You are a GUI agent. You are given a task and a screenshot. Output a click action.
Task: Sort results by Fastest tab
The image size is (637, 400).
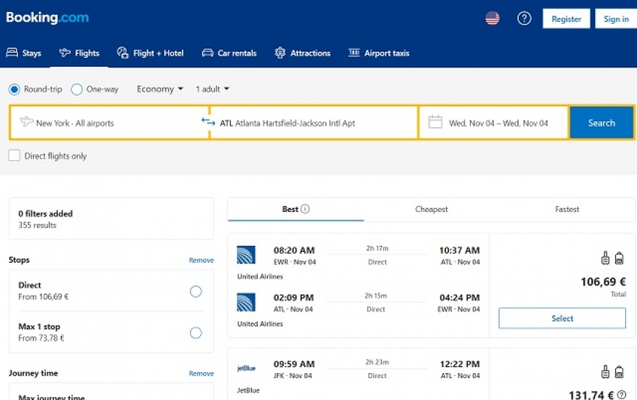567,209
